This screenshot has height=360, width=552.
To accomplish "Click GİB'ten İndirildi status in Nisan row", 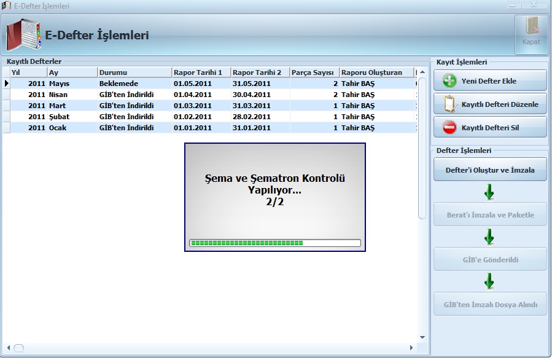I will coord(135,95).
